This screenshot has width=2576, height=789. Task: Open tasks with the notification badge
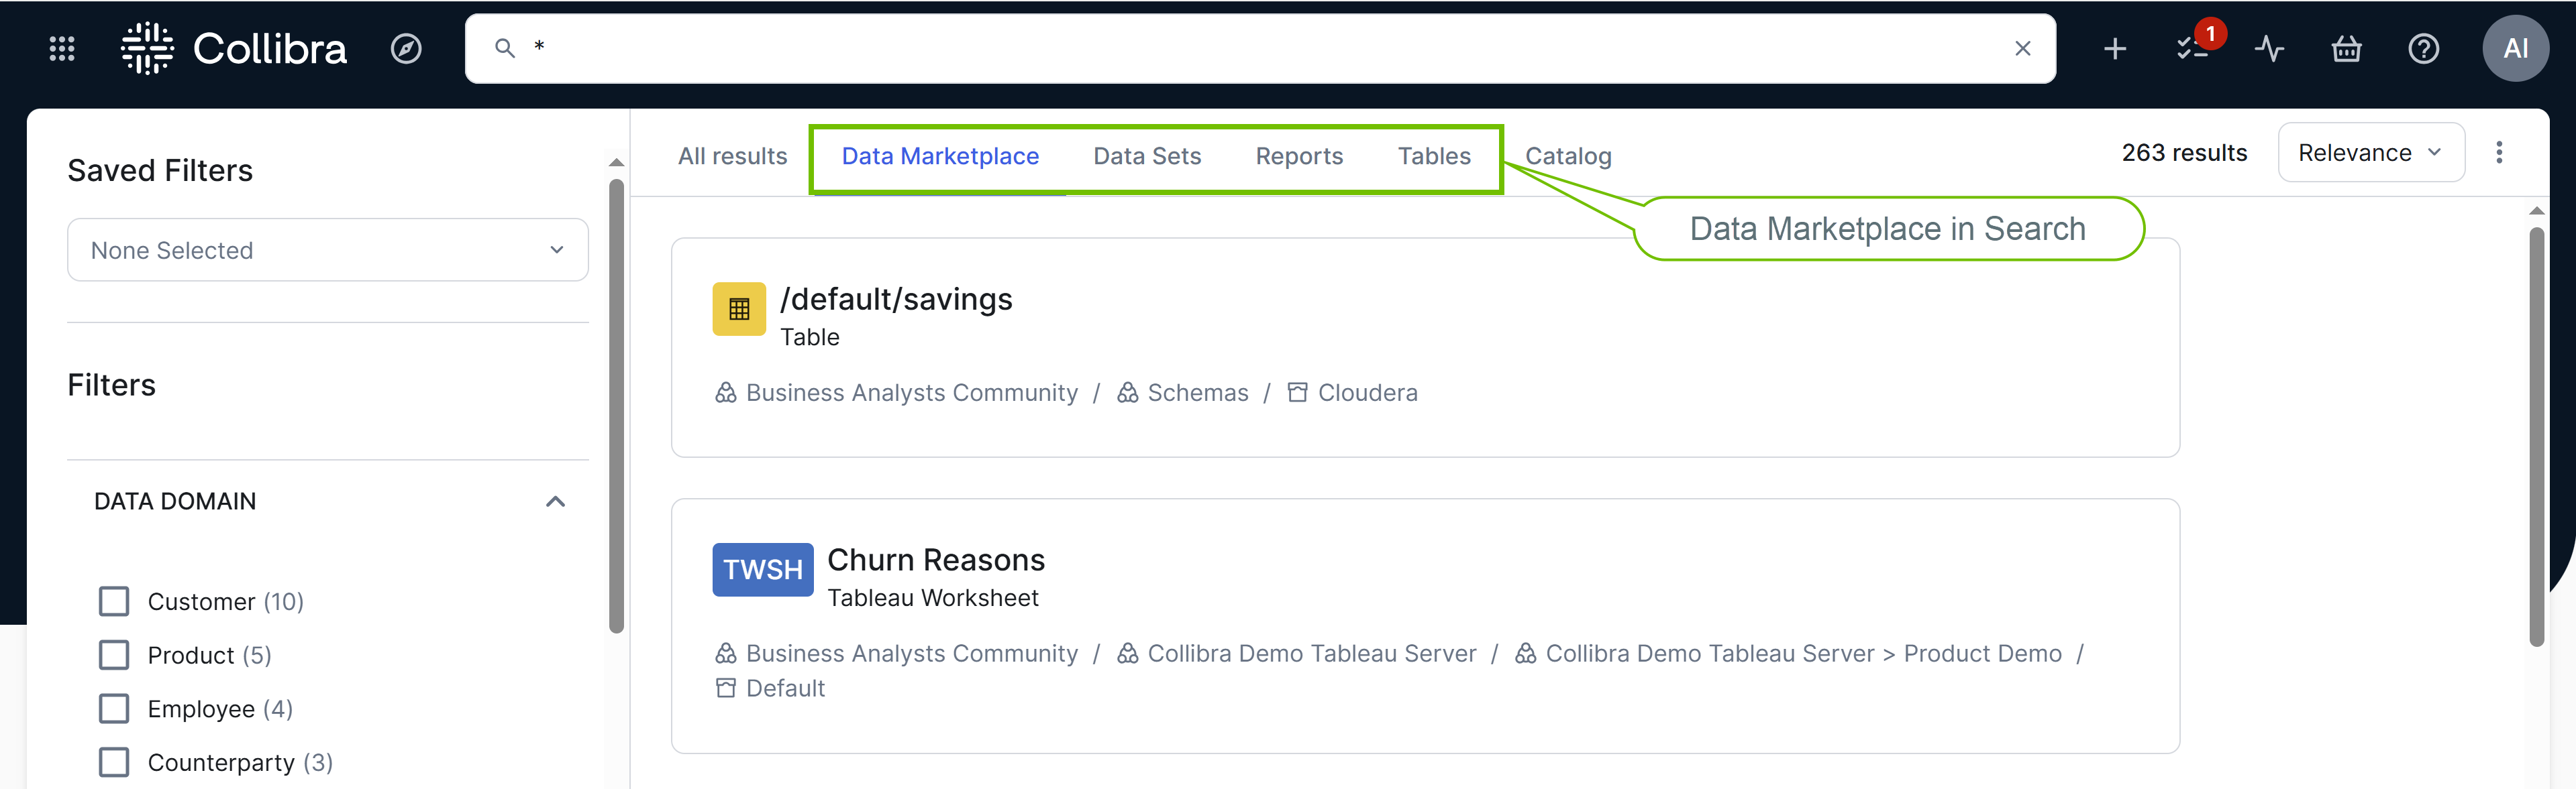2192,48
